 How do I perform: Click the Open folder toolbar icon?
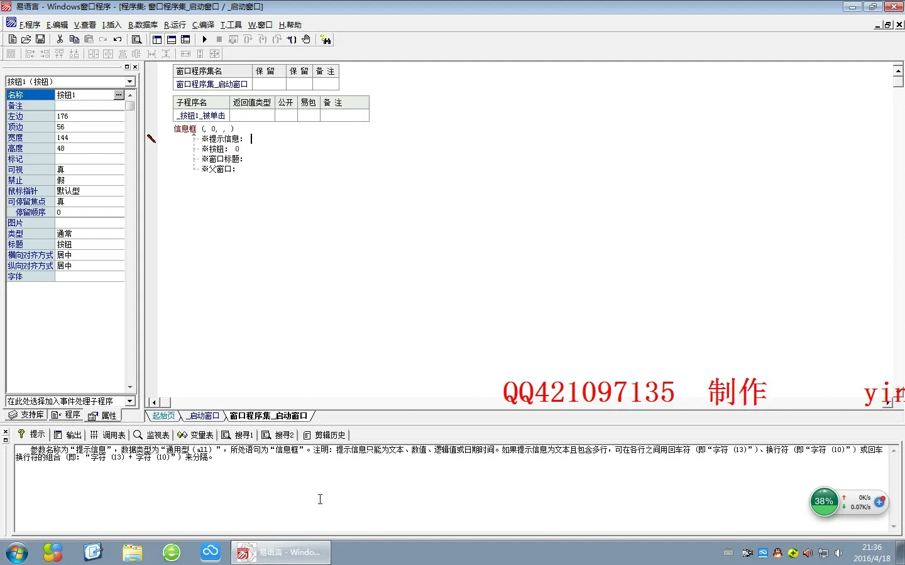(26, 39)
